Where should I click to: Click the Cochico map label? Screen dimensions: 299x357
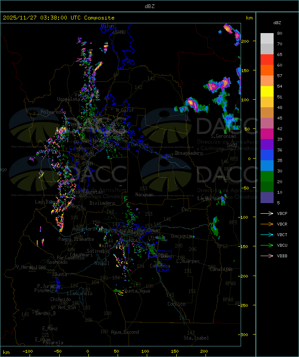tap(176, 304)
